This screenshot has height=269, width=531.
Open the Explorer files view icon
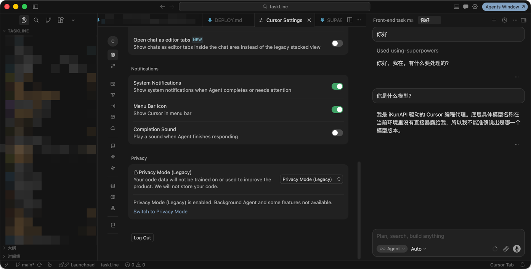[24, 20]
